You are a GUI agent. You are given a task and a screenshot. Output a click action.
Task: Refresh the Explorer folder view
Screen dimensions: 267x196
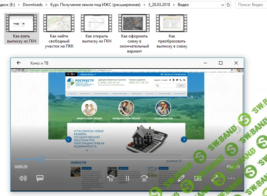pos(228,5)
